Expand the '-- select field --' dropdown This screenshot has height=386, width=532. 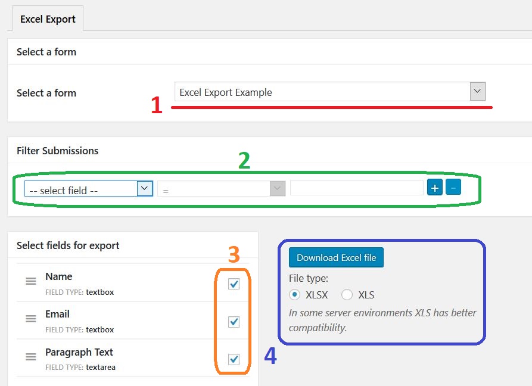(88, 189)
